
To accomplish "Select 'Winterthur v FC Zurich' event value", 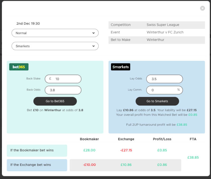I will [x=165, y=32].
